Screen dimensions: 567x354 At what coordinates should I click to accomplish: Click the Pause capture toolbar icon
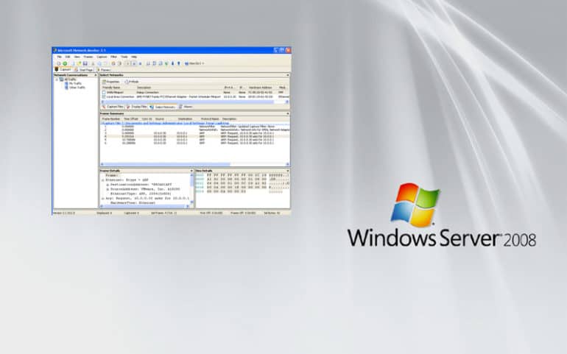tap(134, 63)
